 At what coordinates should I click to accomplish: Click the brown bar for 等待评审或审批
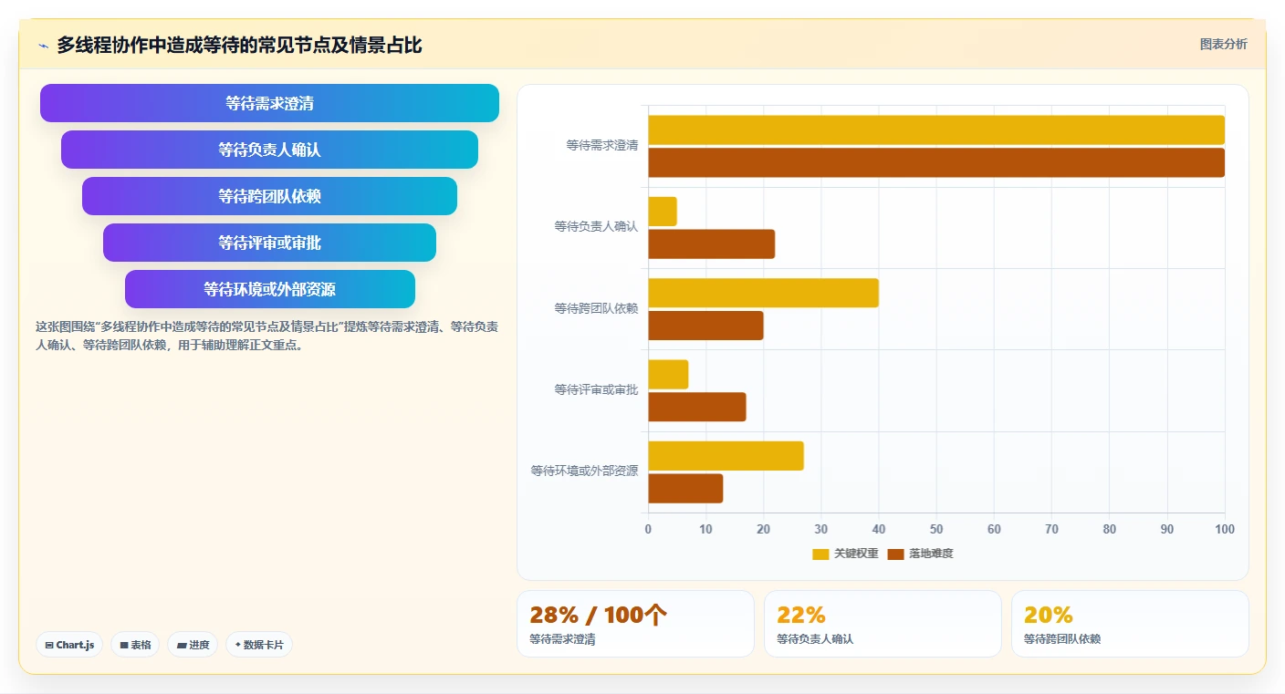(697, 407)
